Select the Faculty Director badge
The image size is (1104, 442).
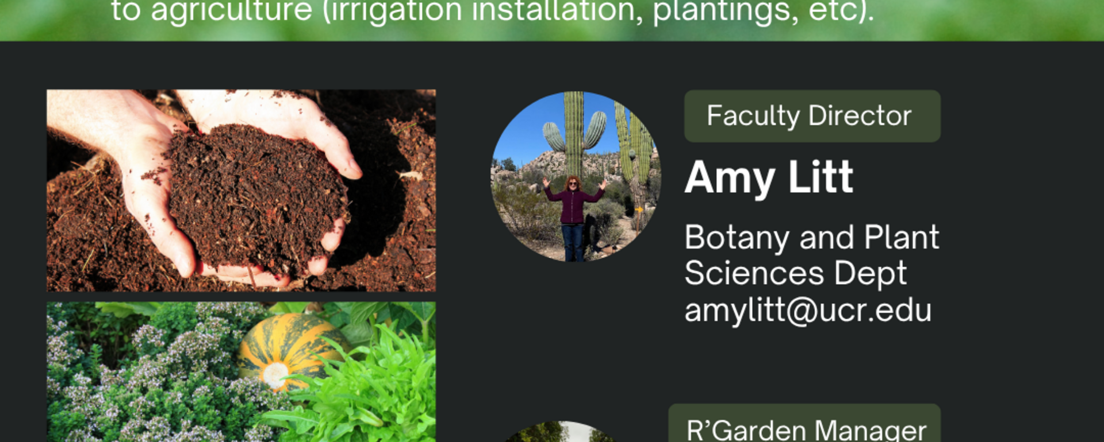(811, 116)
